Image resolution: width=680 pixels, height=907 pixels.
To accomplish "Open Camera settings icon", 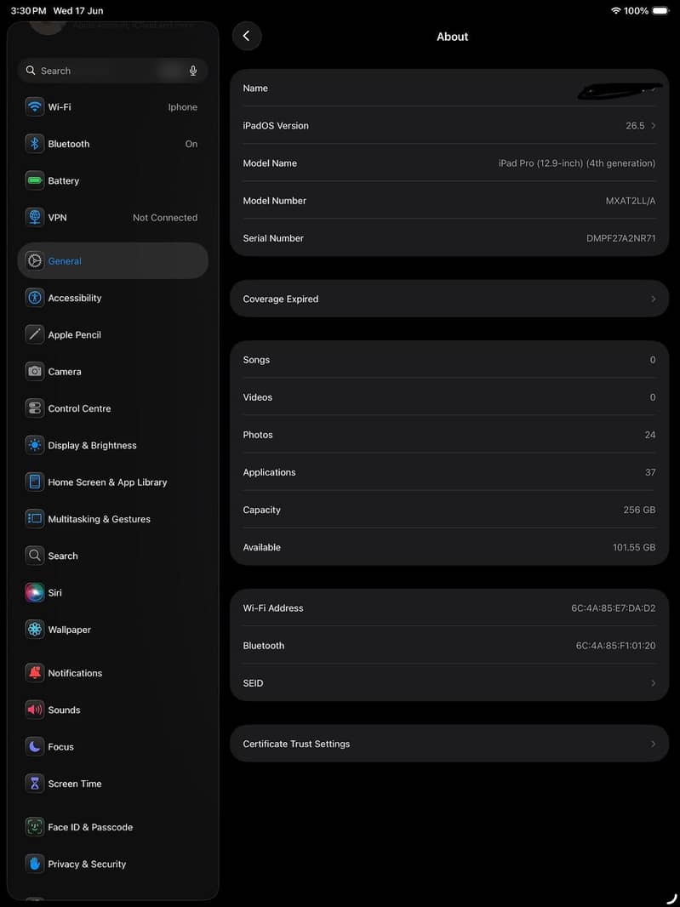I will pyautogui.click(x=35, y=371).
